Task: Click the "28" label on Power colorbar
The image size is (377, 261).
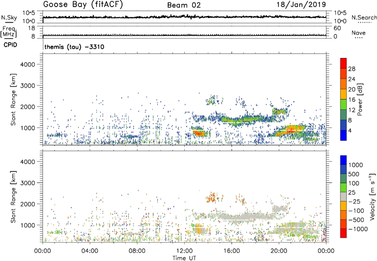Action: coord(352,69)
